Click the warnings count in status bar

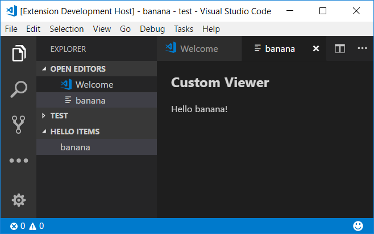coord(36,226)
